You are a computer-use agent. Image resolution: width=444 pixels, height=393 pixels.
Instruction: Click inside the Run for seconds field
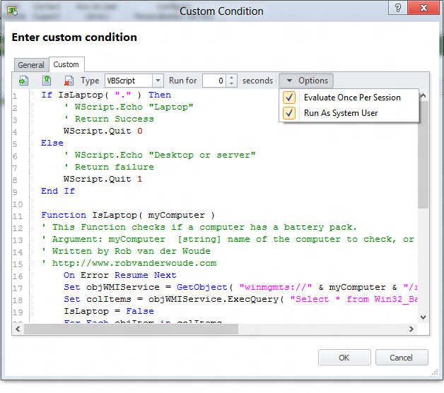click(x=214, y=81)
